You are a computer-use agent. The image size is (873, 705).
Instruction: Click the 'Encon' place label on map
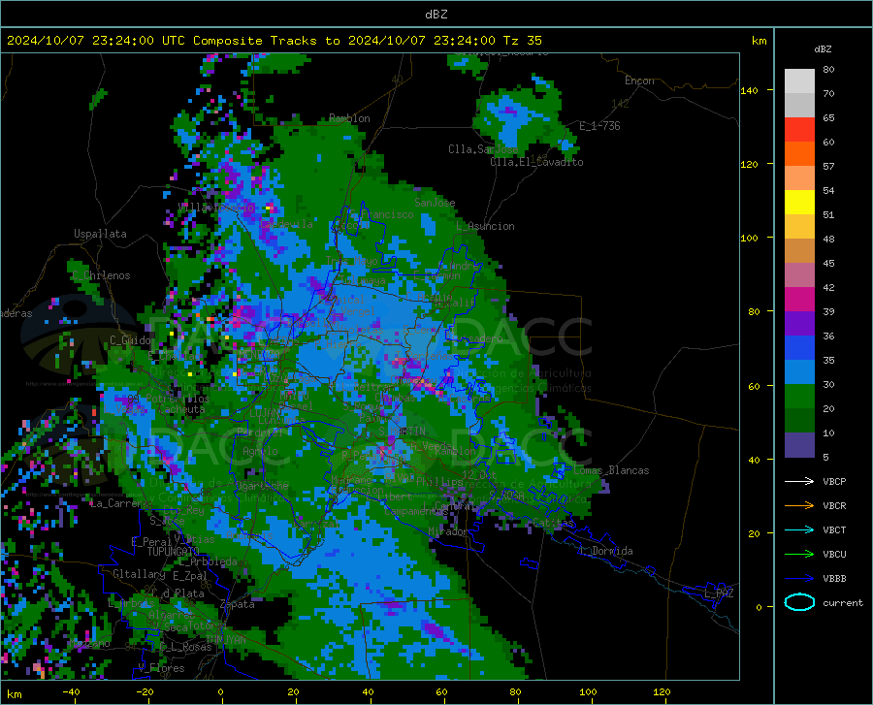639,80
